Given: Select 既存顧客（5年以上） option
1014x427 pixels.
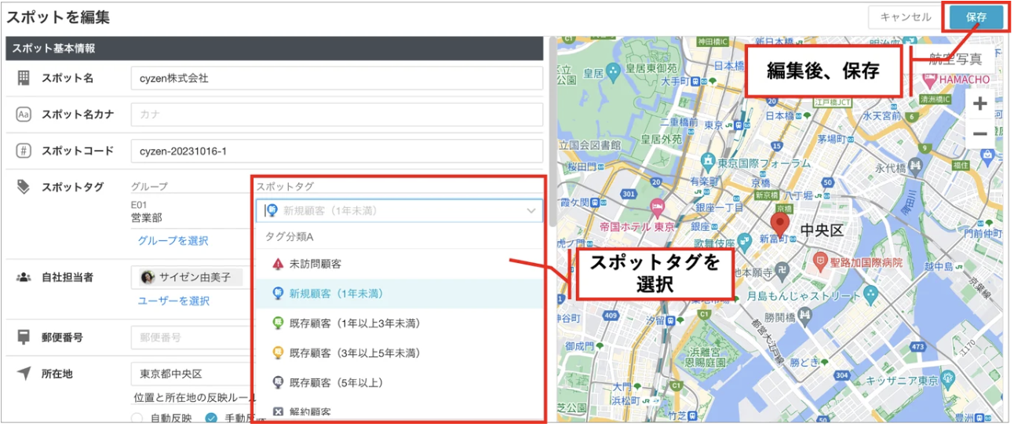Looking at the screenshot, I should pos(399,383).
